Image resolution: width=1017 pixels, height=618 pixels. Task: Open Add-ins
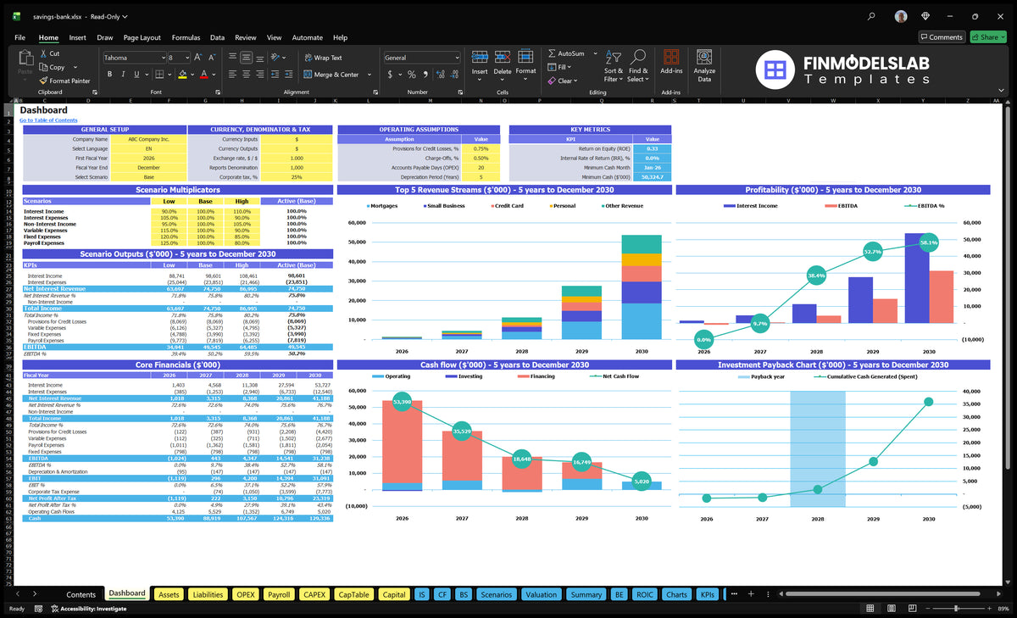tap(671, 63)
